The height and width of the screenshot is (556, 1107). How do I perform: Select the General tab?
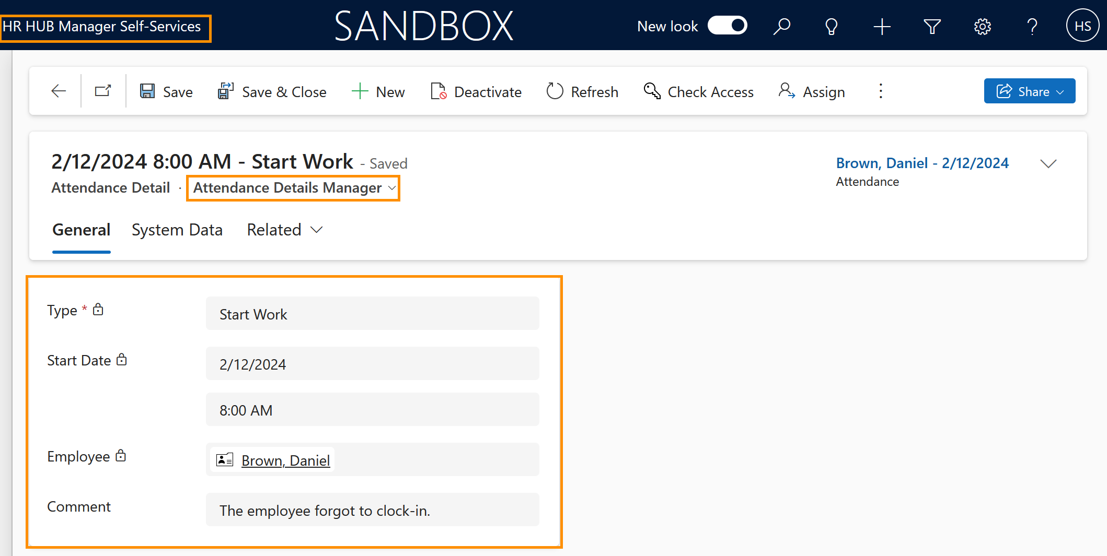tap(81, 230)
